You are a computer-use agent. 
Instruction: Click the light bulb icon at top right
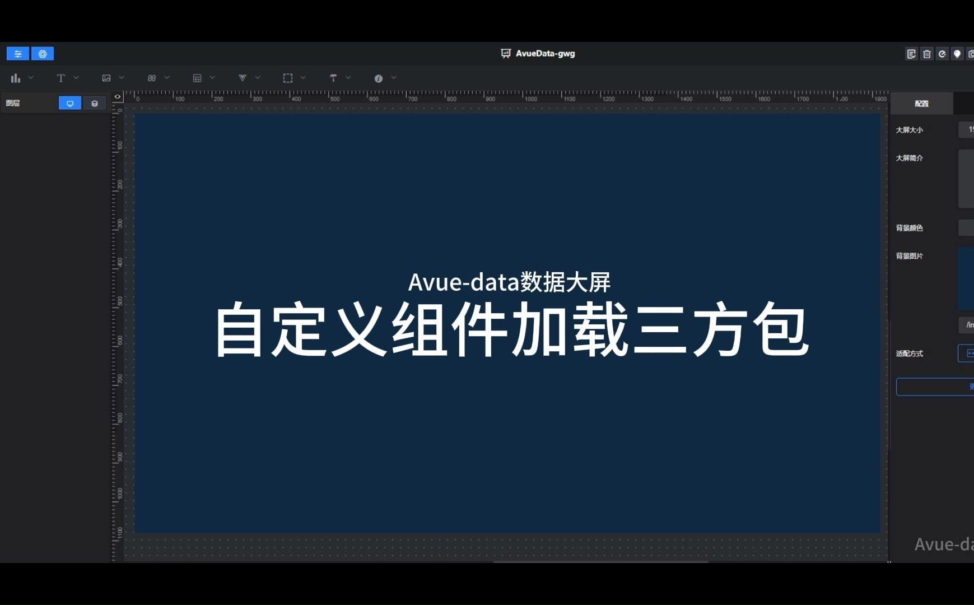[x=957, y=54]
